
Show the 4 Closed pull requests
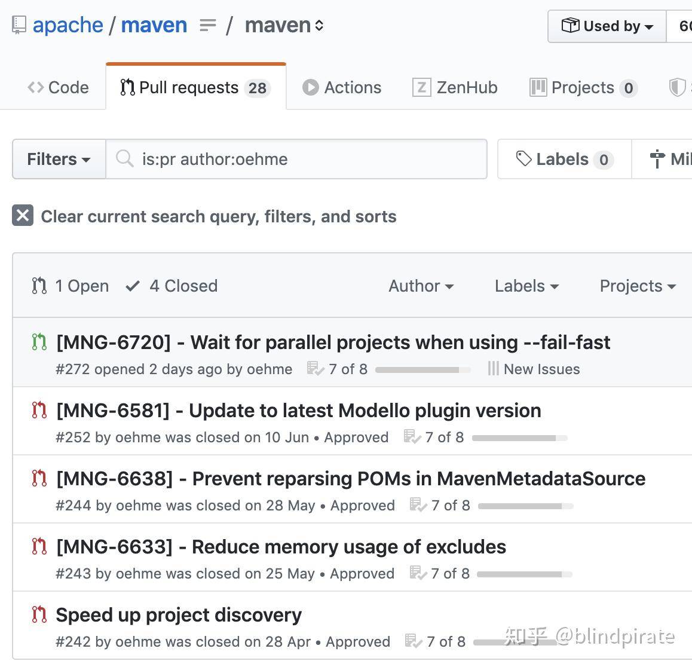point(172,286)
